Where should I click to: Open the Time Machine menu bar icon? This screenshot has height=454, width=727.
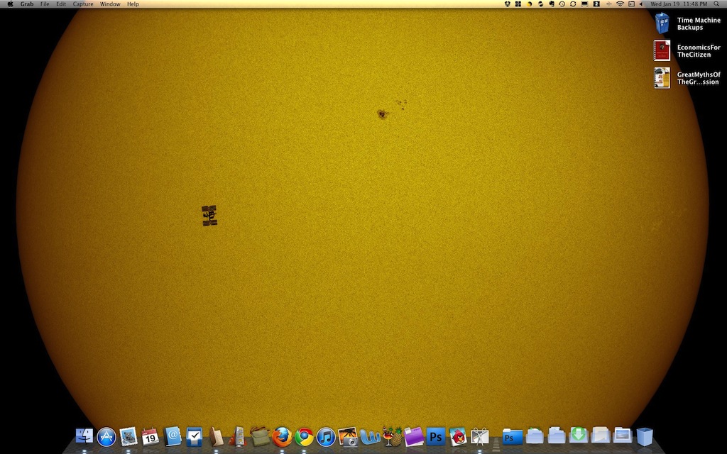click(x=562, y=4)
